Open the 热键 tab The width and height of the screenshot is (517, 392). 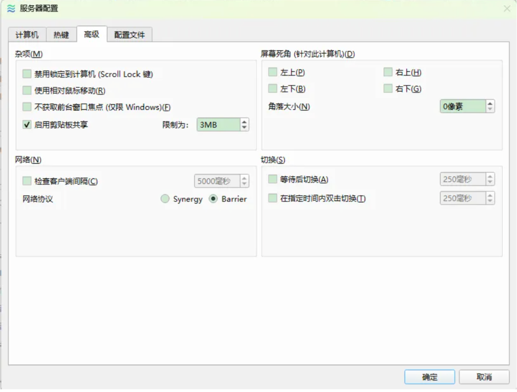[x=61, y=35]
